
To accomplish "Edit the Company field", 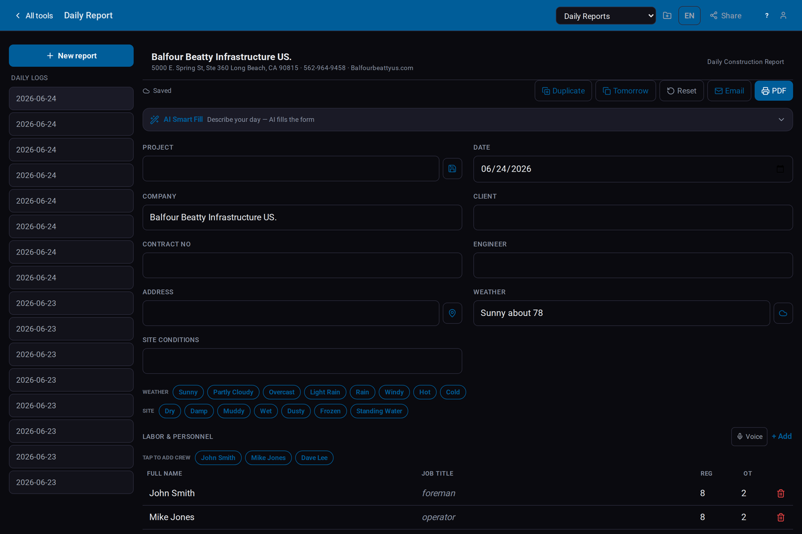I will [302, 217].
